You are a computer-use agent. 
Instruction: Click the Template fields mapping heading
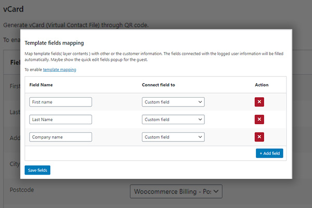click(x=54, y=43)
